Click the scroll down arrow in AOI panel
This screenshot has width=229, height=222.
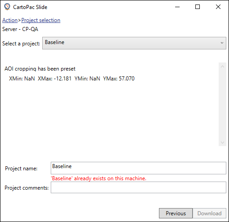(x=222, y=142)
